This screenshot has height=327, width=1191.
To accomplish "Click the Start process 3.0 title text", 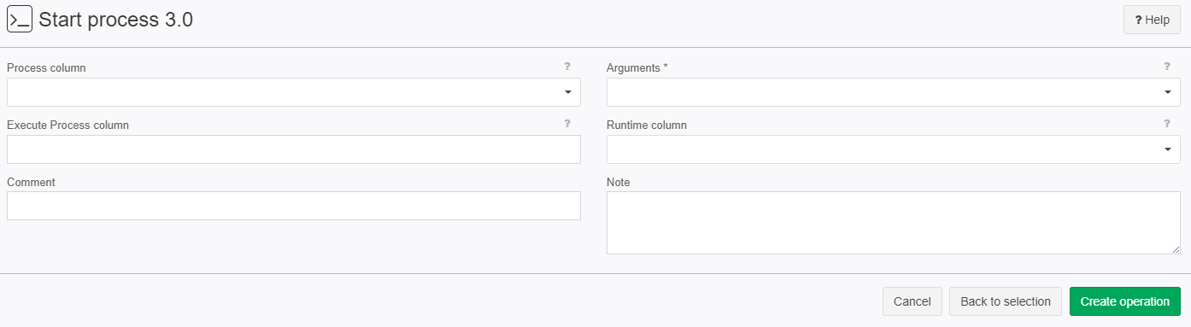I will (115, 20).
